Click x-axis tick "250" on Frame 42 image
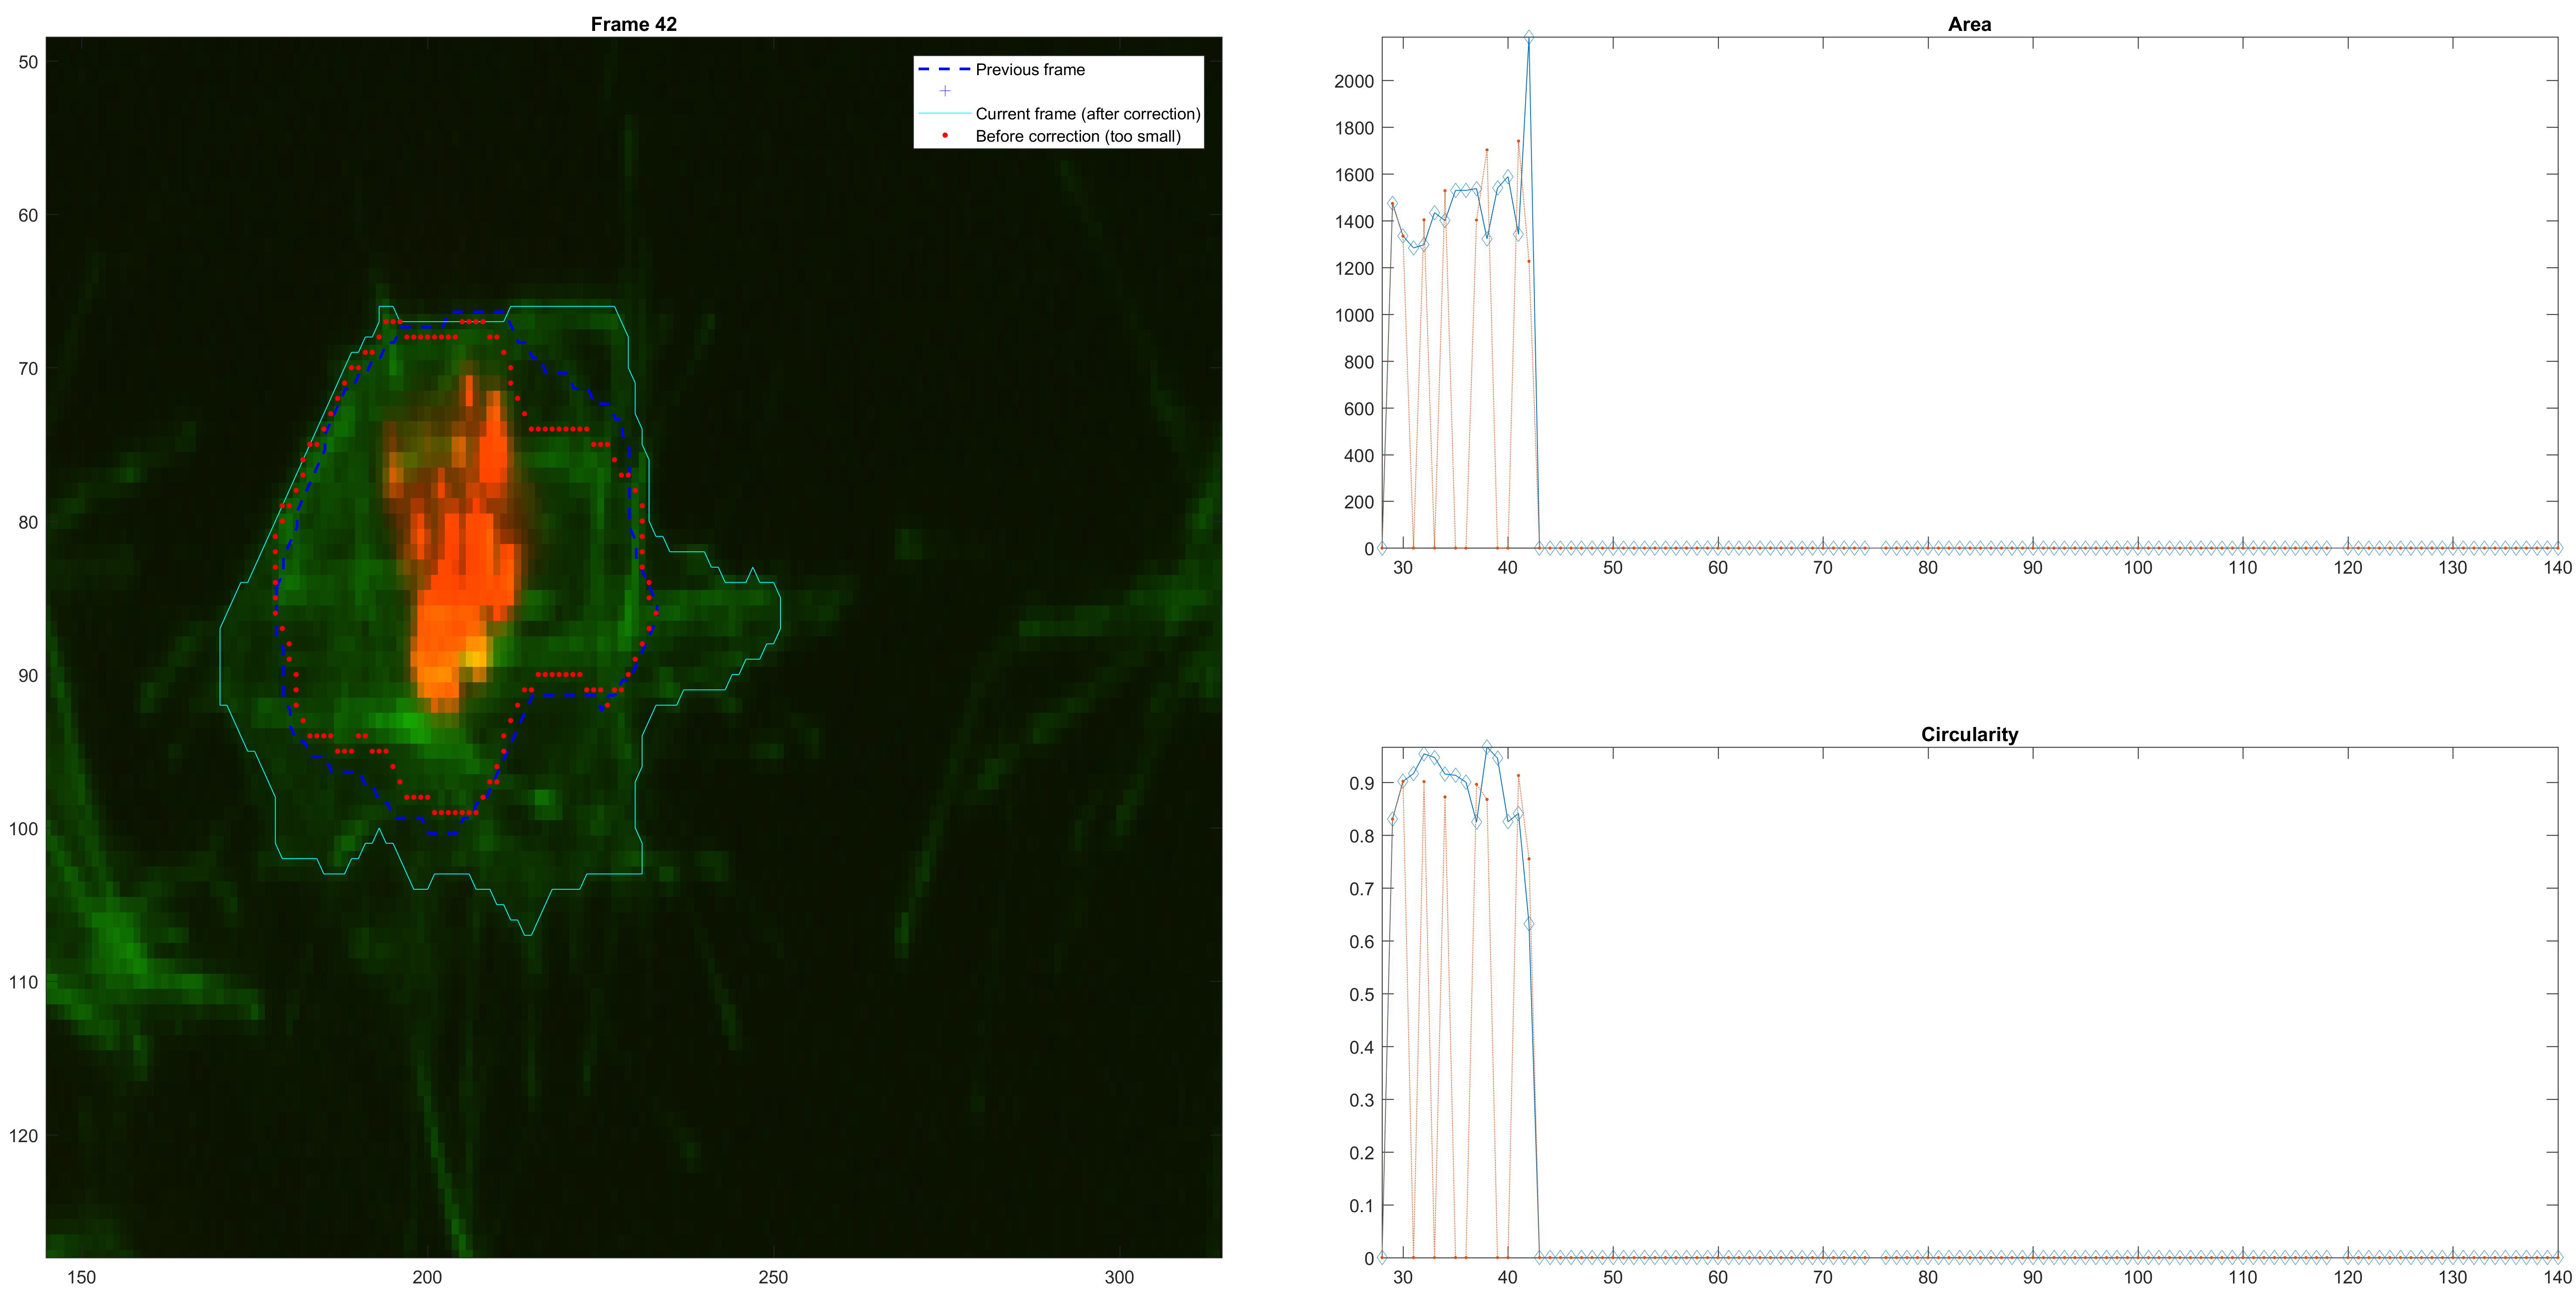 pos(773,1277)
